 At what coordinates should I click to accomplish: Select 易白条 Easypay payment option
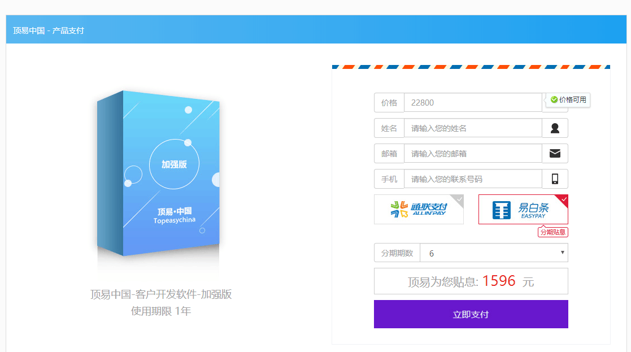[x=523, y=209]
